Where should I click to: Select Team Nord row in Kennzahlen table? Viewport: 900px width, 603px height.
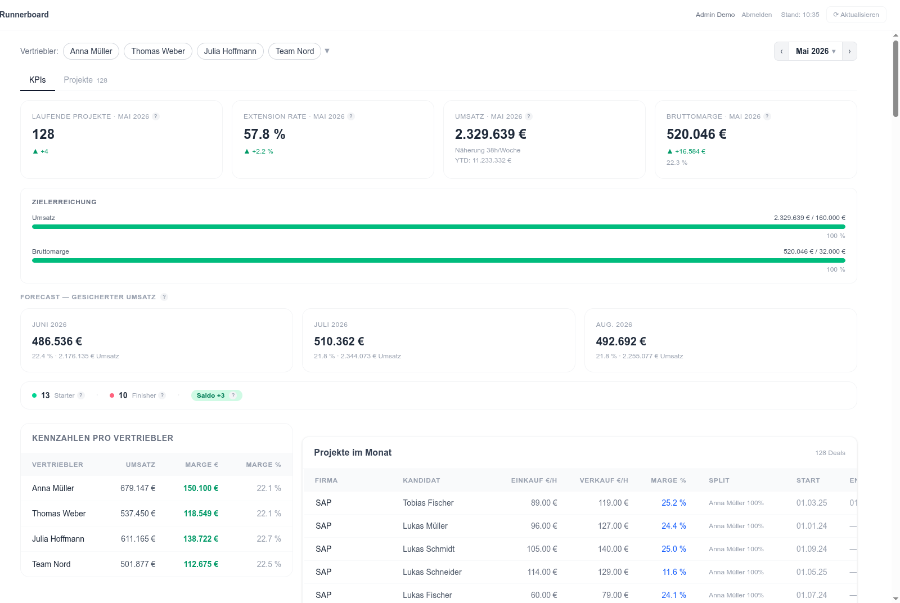[x=156, y=564]
